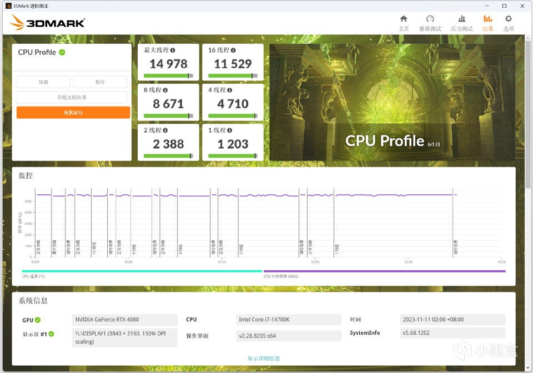533x373 pixels.
Task: Click the info icon beside 2 线程
Action: coord(165,130)
